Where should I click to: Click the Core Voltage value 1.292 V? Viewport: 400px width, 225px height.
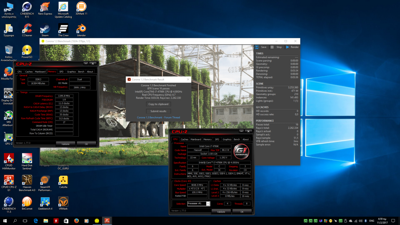coord(223,158)
